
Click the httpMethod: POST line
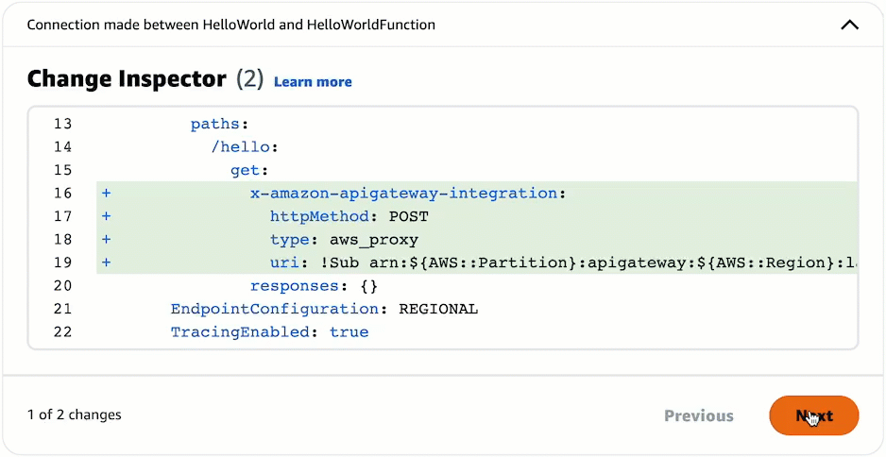[x=349, y=216]
